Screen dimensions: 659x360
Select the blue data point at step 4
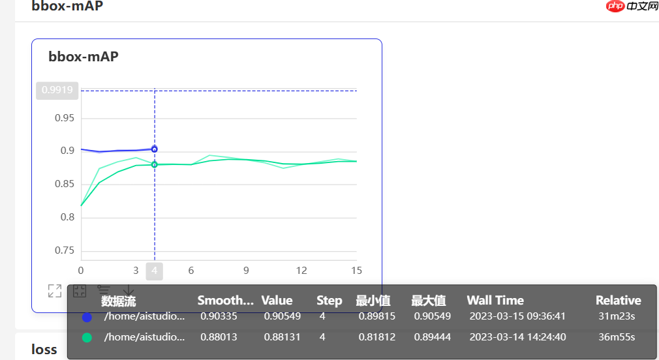tap(154, 149)
